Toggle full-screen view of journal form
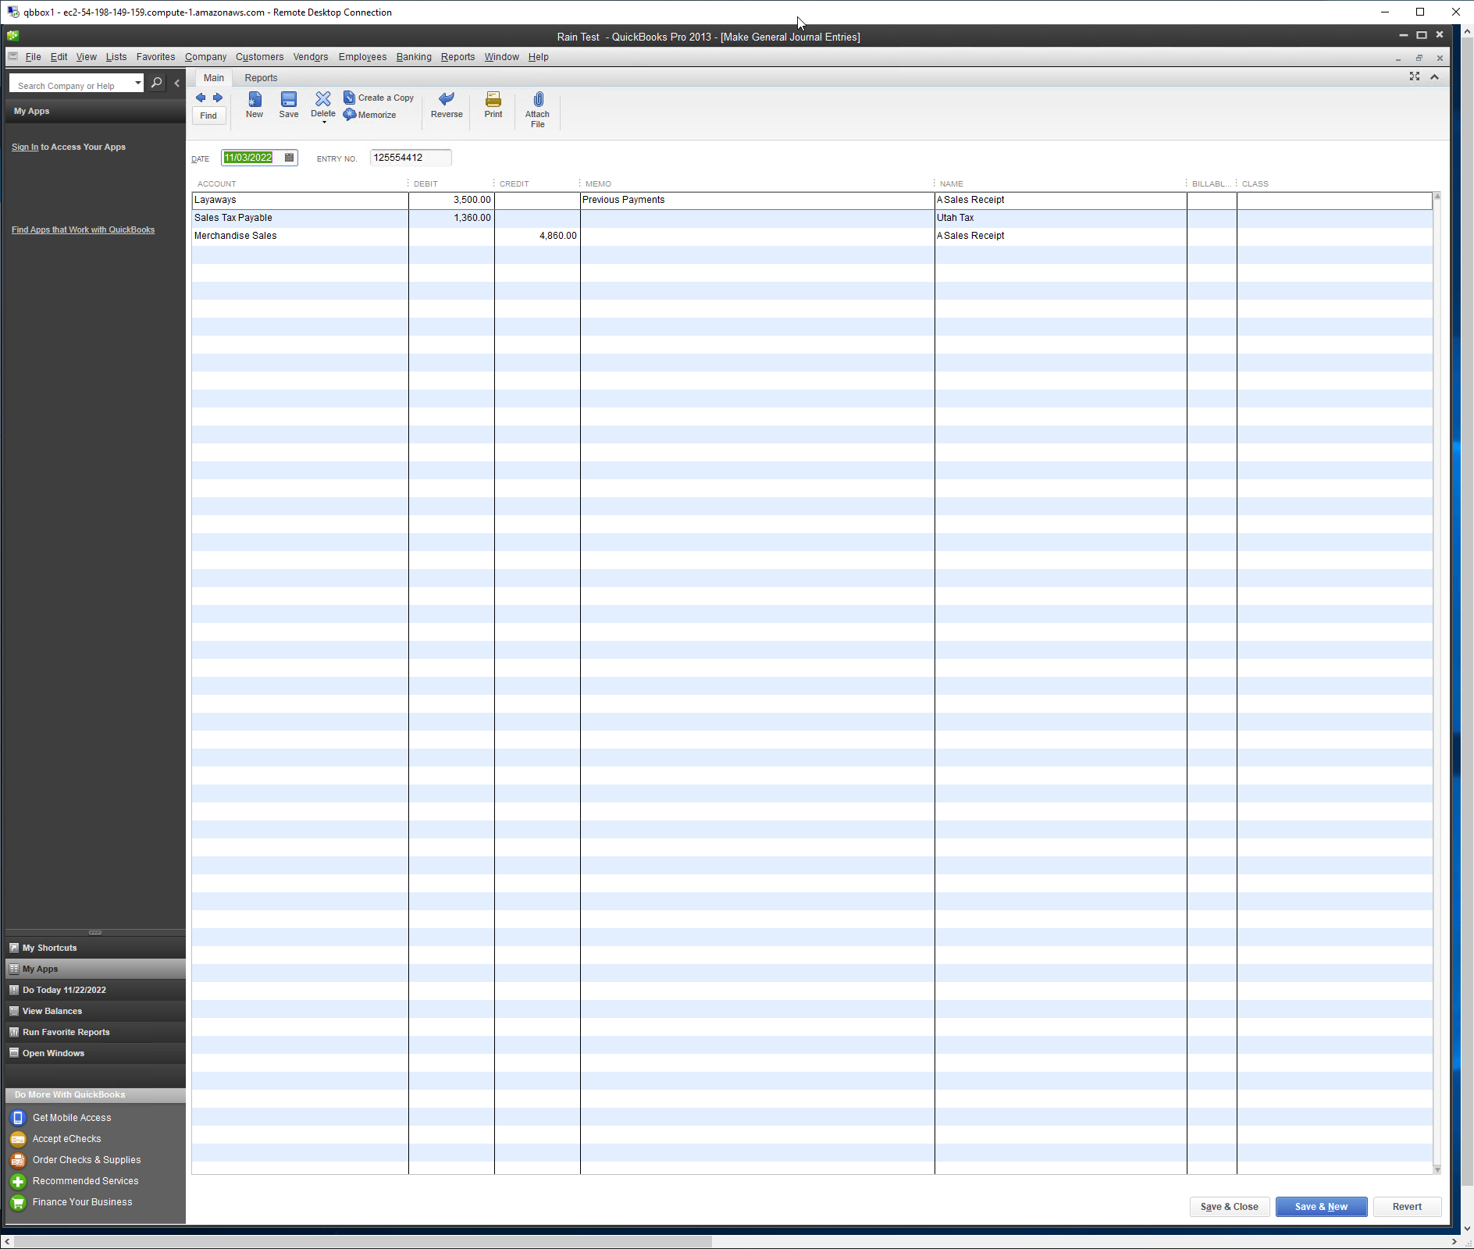 (x=1415, y=77)
